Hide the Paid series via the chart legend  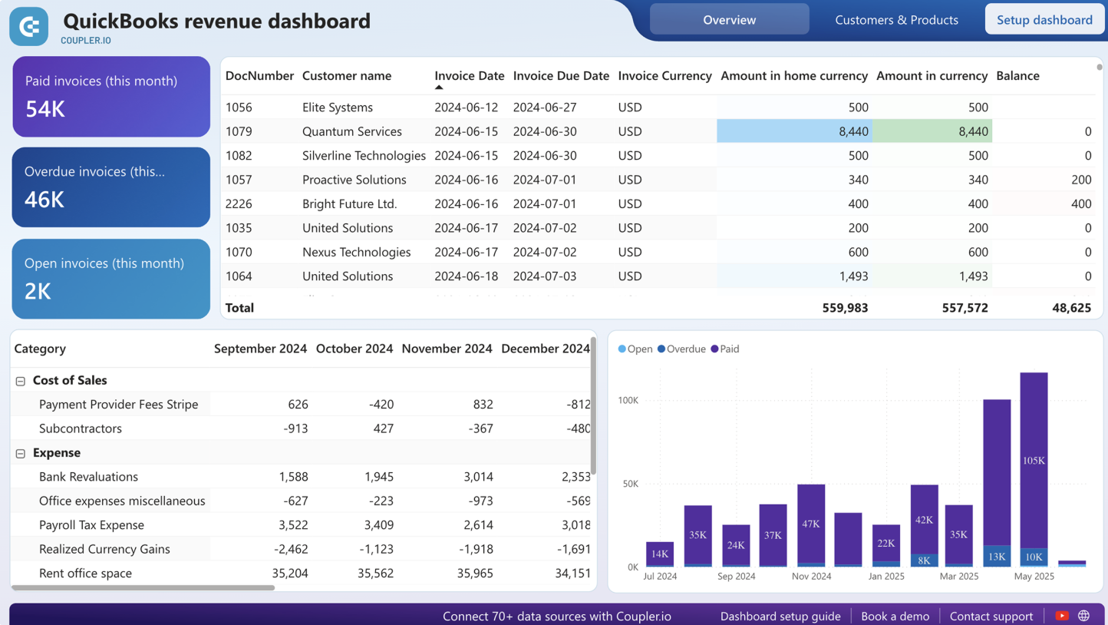click(x=725, y=349)
